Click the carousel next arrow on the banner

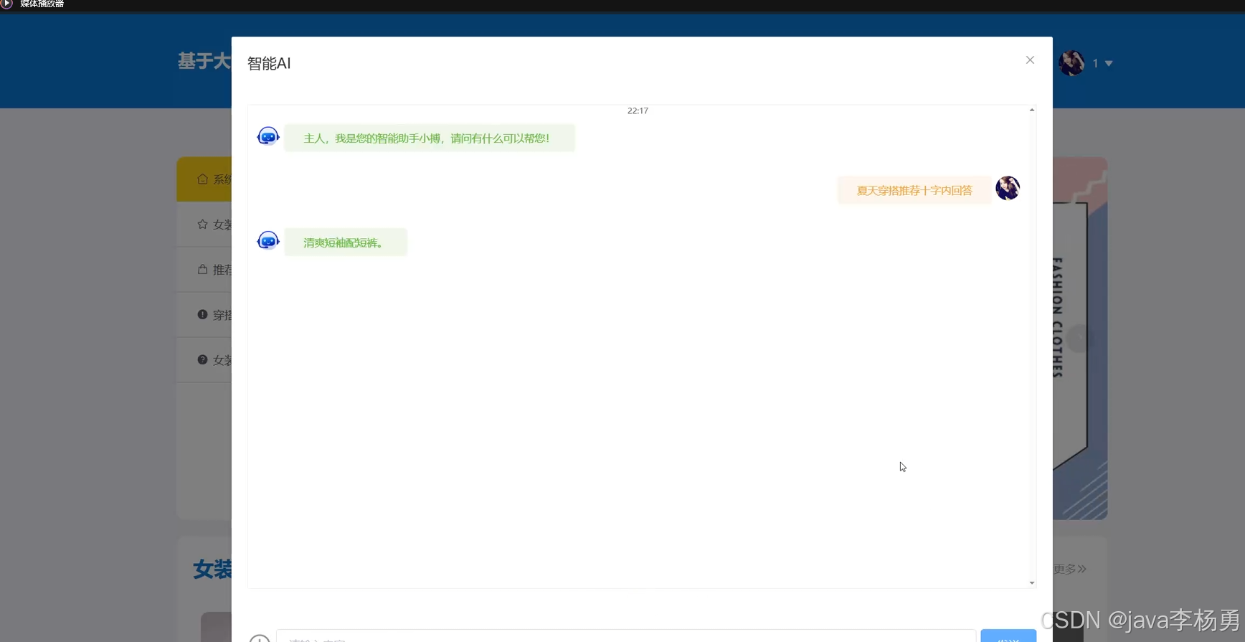(x=1079, y=339)
